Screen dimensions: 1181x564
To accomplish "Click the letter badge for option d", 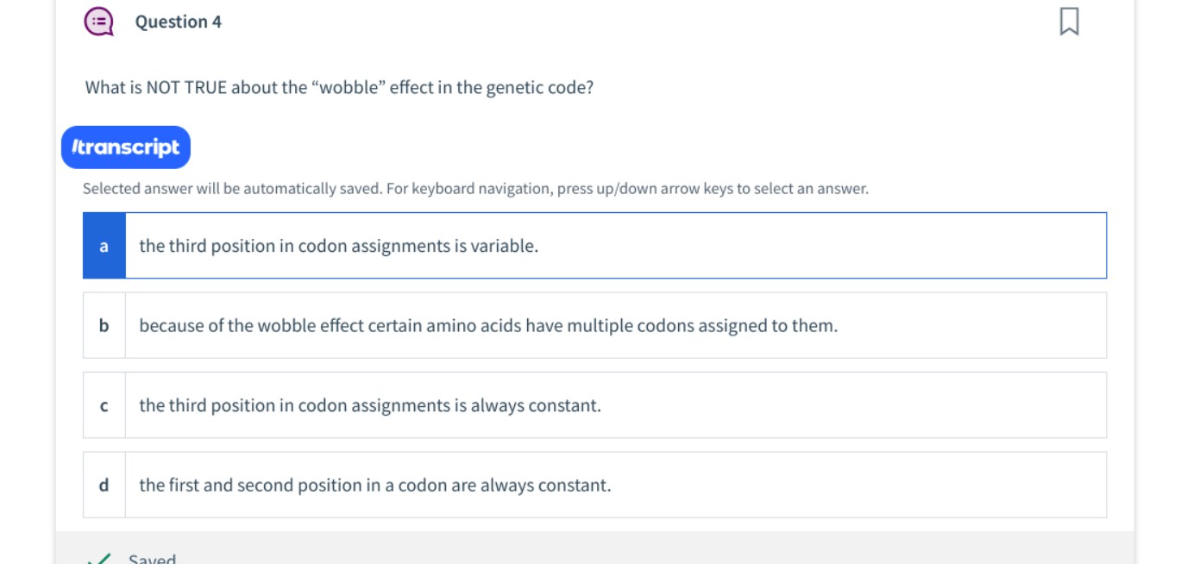I will 104,486.
